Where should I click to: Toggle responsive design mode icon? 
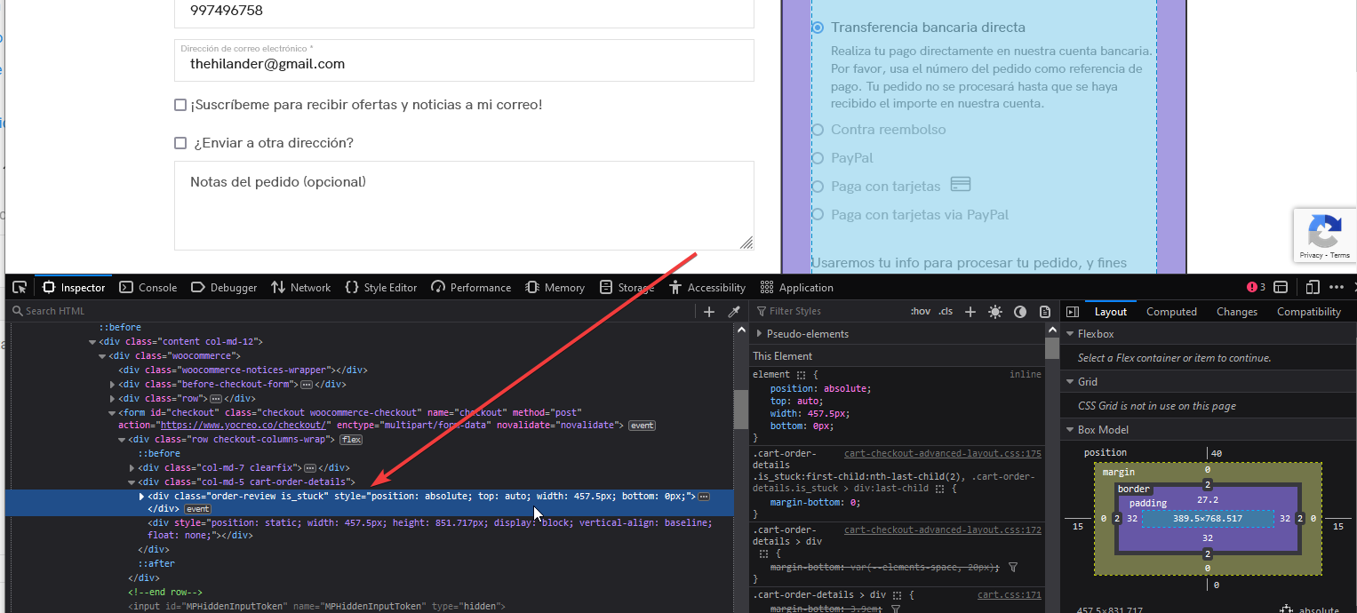click(x=1313, y=287)
